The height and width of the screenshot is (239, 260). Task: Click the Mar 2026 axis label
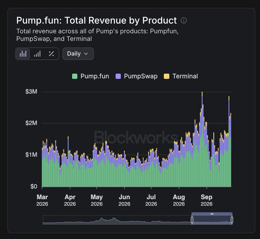tap(42, 200)
